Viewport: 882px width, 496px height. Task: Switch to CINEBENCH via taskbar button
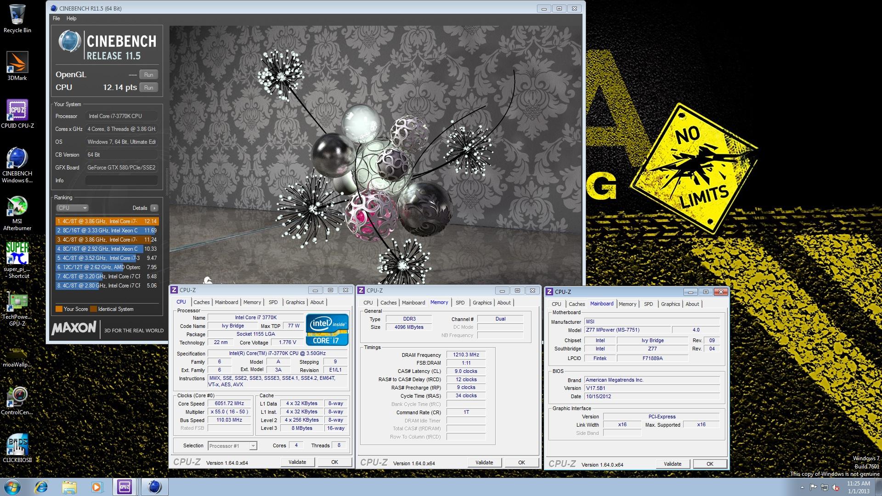click(154, 487)
